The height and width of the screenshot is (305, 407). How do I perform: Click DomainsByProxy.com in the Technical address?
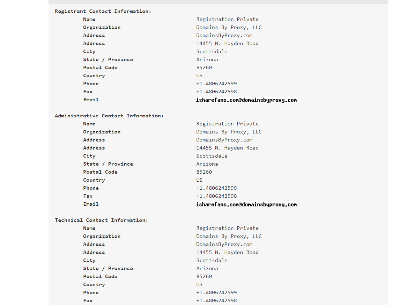click(x=224, y=244)
